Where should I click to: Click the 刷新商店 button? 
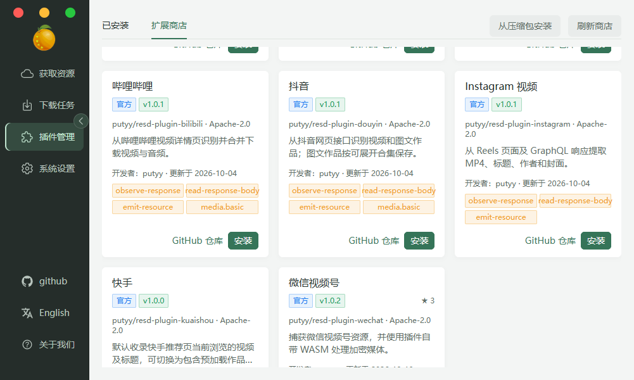click(594, 26)
